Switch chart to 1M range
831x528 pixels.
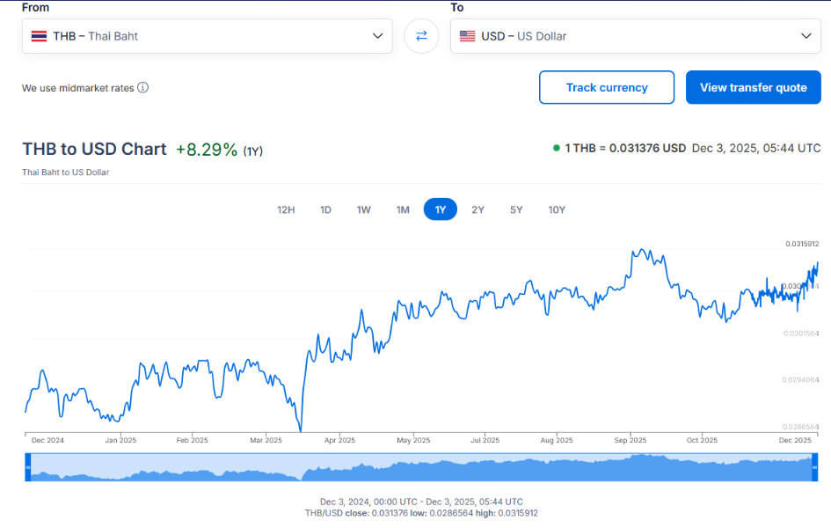(x=403, y=209)
